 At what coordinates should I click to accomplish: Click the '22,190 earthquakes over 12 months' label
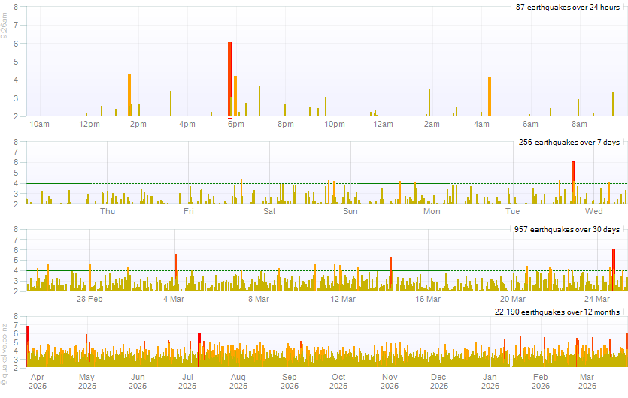coord(557,311)
